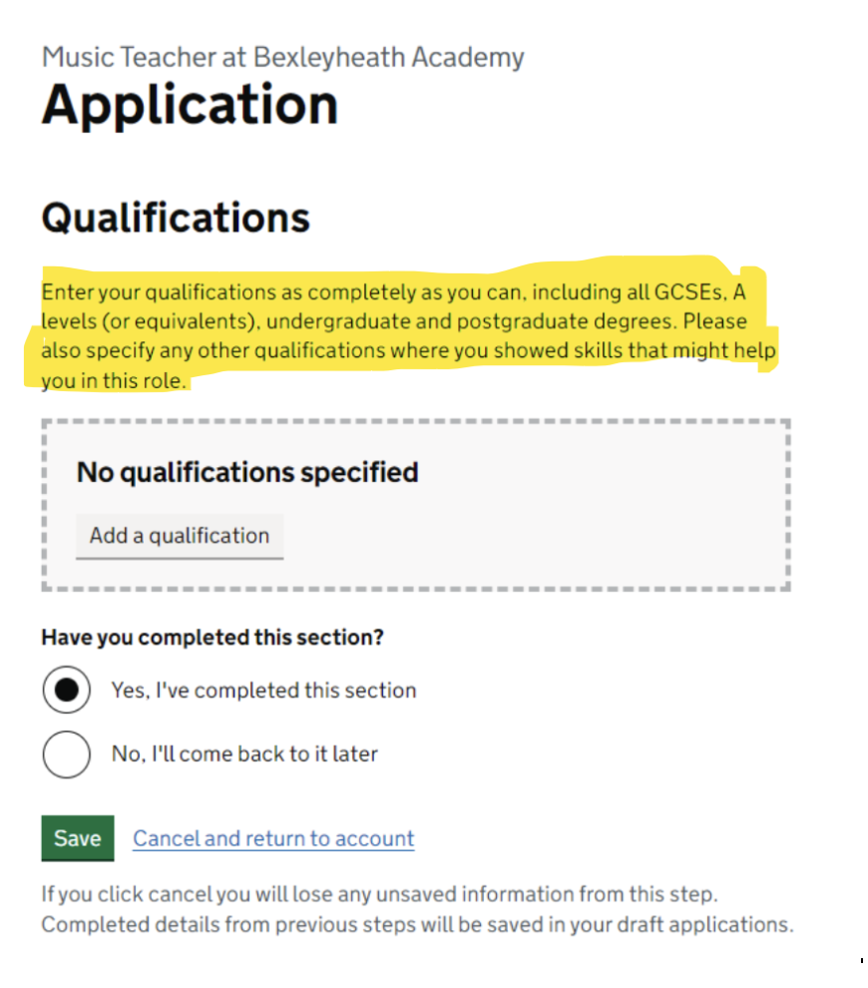
Task: Click the "No, I'll come back to it later" label text
Action: [244, 754]
